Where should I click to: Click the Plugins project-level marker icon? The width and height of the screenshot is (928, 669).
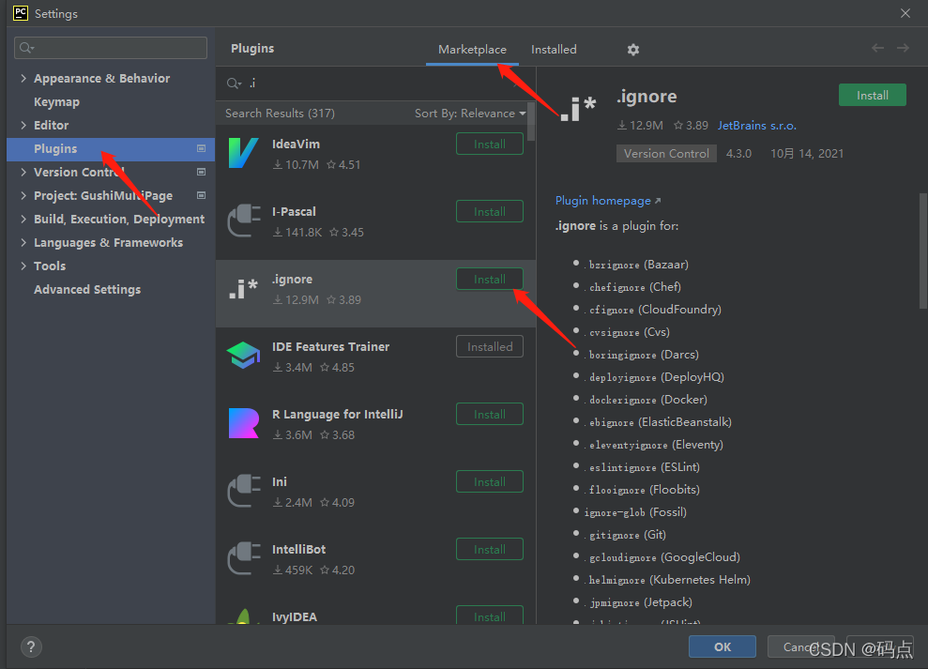click(201, 148)
